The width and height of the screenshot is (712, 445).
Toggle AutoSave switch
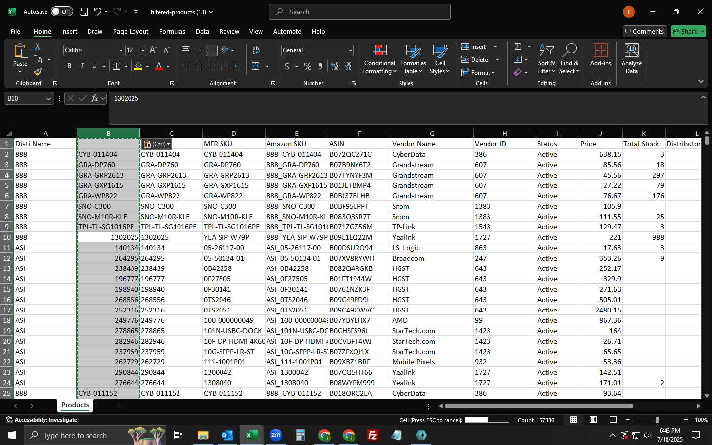coord(61,12)
